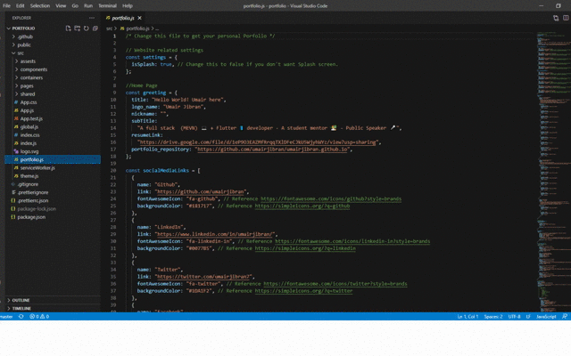Collapse the src folder
The width and height of the screenshot is (571, 356).
pos(21,53)
